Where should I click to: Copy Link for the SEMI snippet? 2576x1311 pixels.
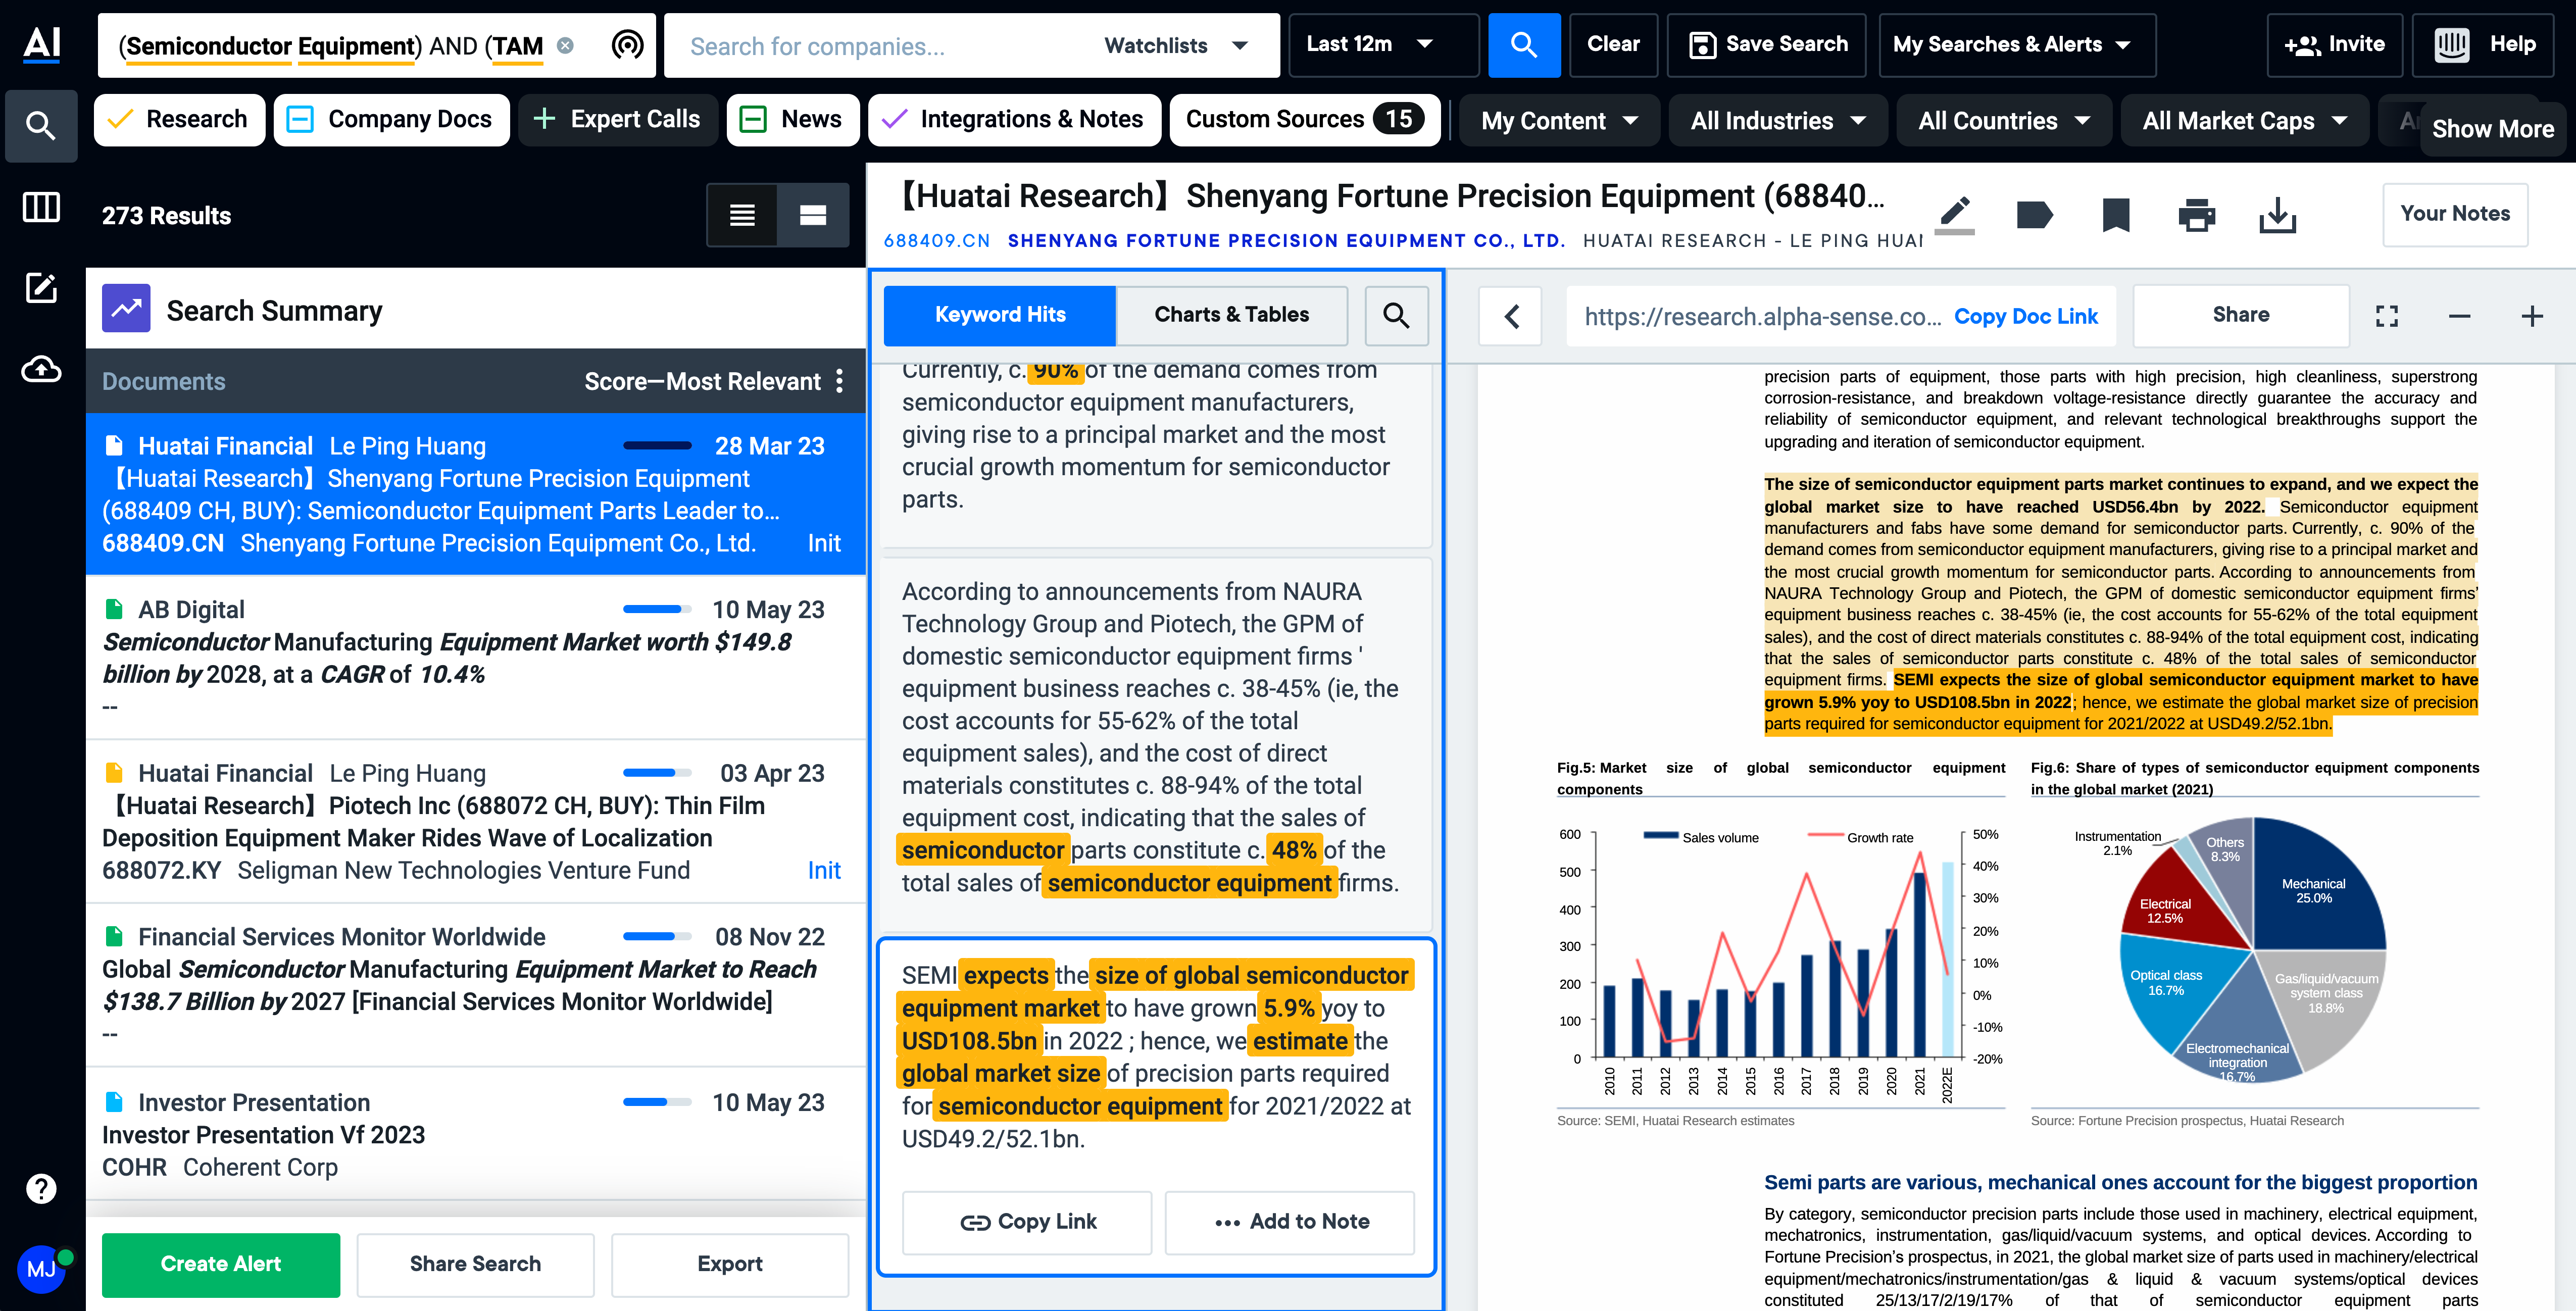[x=1027, y=1222]
